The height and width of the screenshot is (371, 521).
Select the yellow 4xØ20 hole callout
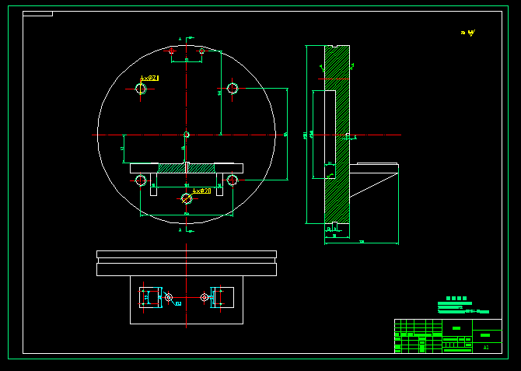point(201,191)
